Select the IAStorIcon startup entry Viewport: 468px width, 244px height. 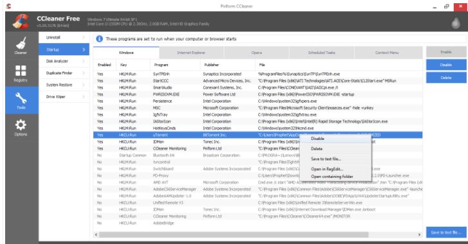[258, 121]
